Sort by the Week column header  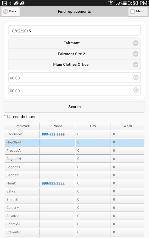pyautogui.click(x=128, y=126)
